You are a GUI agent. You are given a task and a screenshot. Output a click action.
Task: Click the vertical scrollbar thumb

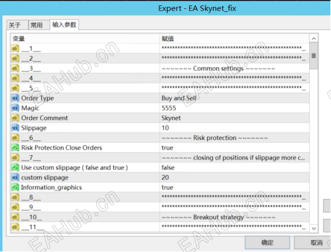[x=314, y=56]
